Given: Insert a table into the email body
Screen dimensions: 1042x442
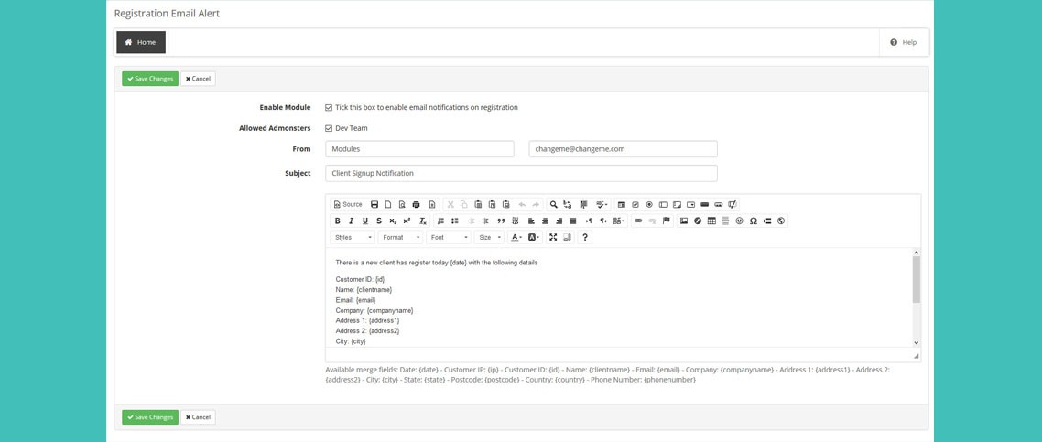Looking at the screenshot, I should click(711, 221).
